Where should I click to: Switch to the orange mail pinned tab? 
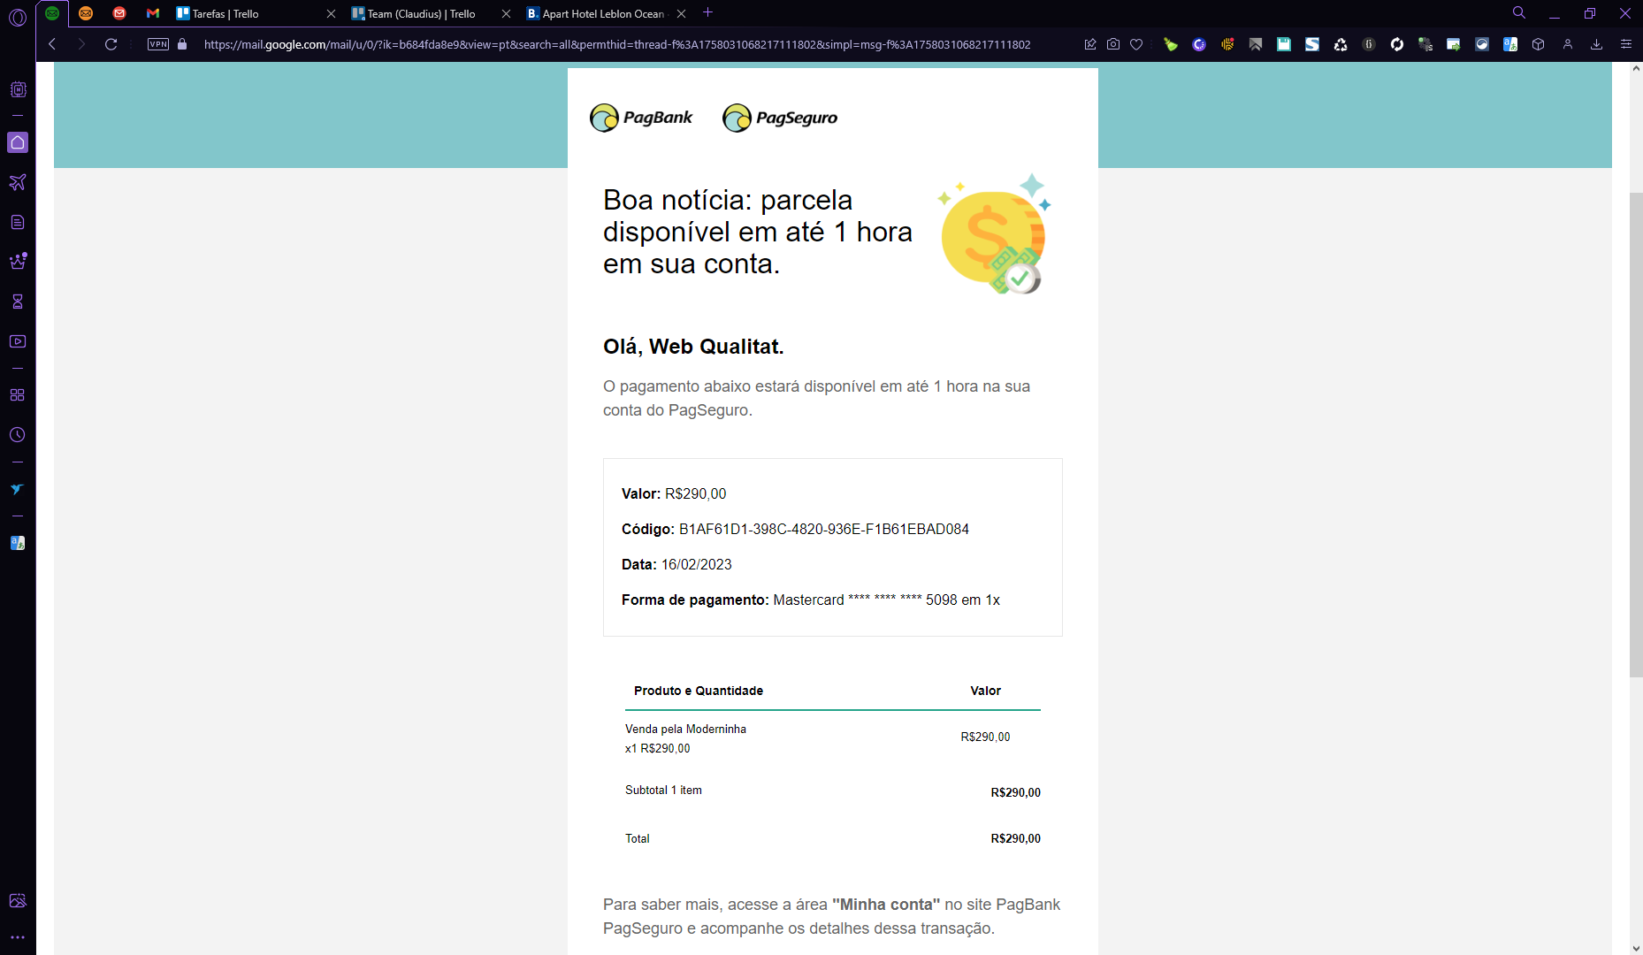(86, 13)
